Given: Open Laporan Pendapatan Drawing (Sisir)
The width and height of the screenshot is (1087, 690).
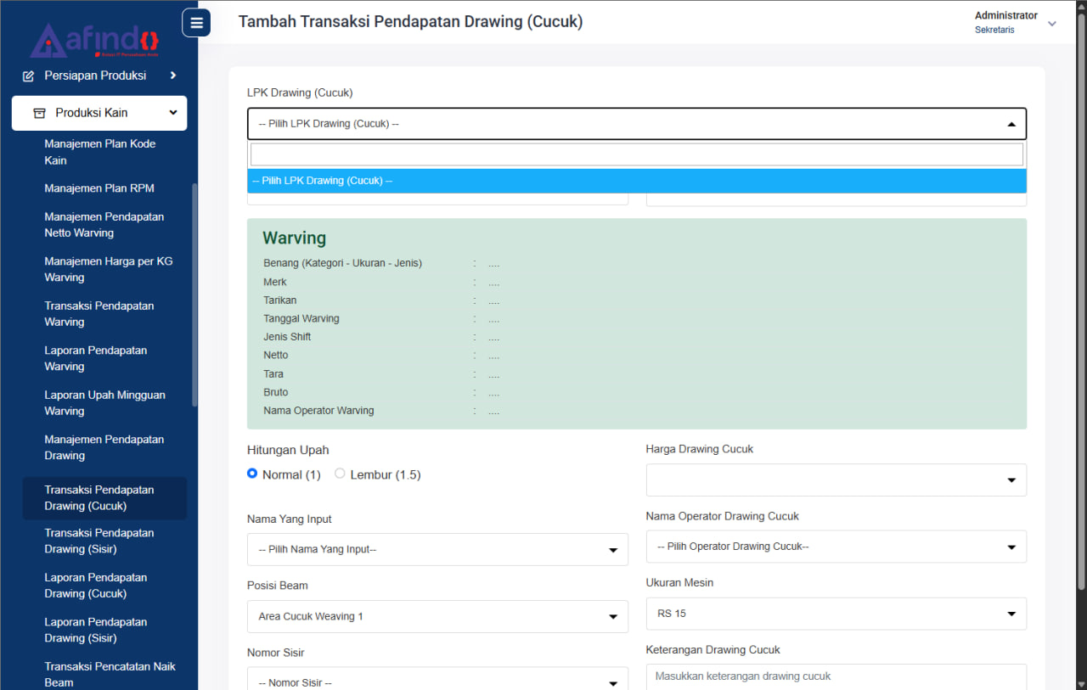Looking at the screenshot, I should 96,630.
